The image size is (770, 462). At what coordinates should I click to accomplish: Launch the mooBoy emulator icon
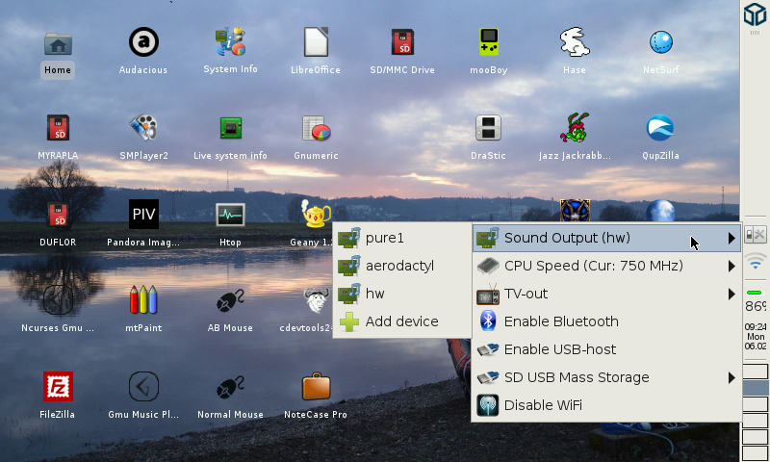click(488, 43)
